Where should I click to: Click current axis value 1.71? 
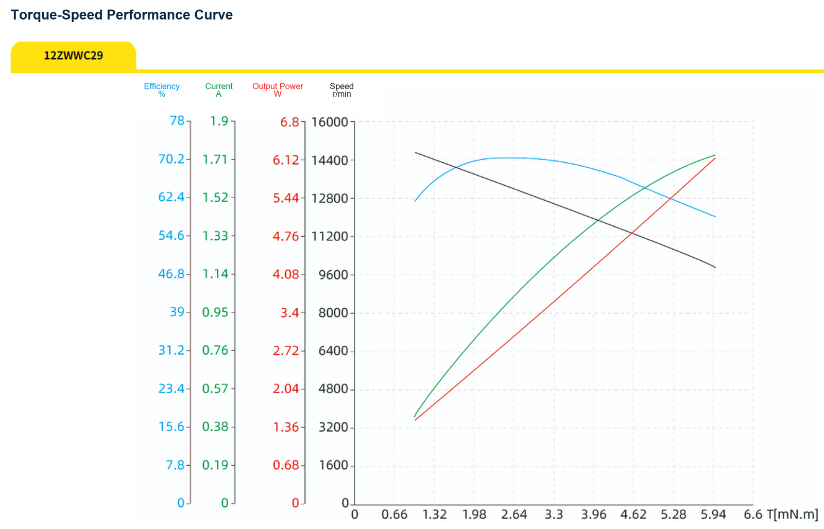pos(215,160)
